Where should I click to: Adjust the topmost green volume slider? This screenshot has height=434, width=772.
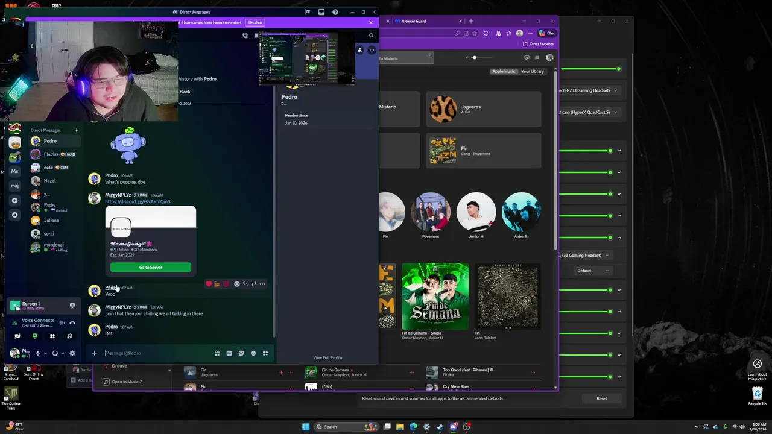tap(591, 69)
